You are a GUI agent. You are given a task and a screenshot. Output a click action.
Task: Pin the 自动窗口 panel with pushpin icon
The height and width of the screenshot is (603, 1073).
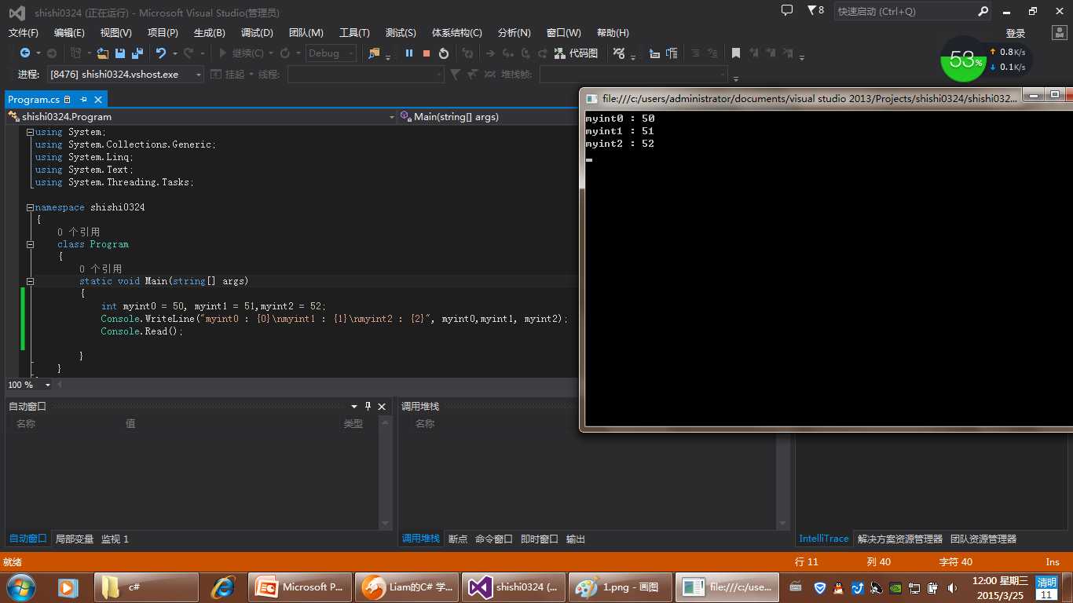368,406
